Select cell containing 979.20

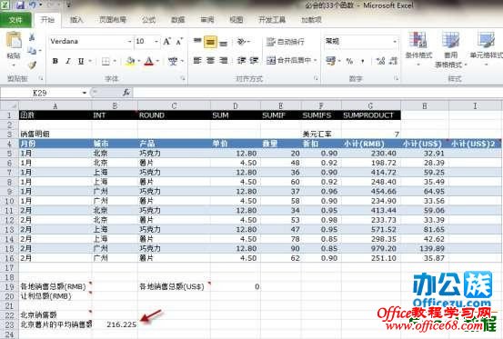pyautogui.click(x=371, y=248)
